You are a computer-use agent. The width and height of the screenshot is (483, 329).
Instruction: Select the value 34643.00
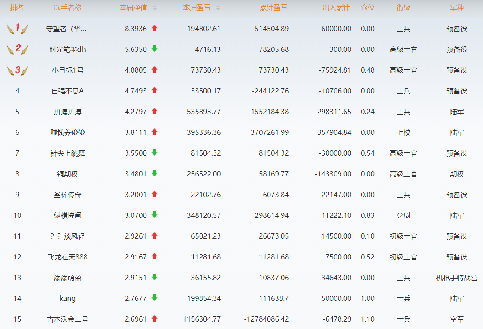337,278
